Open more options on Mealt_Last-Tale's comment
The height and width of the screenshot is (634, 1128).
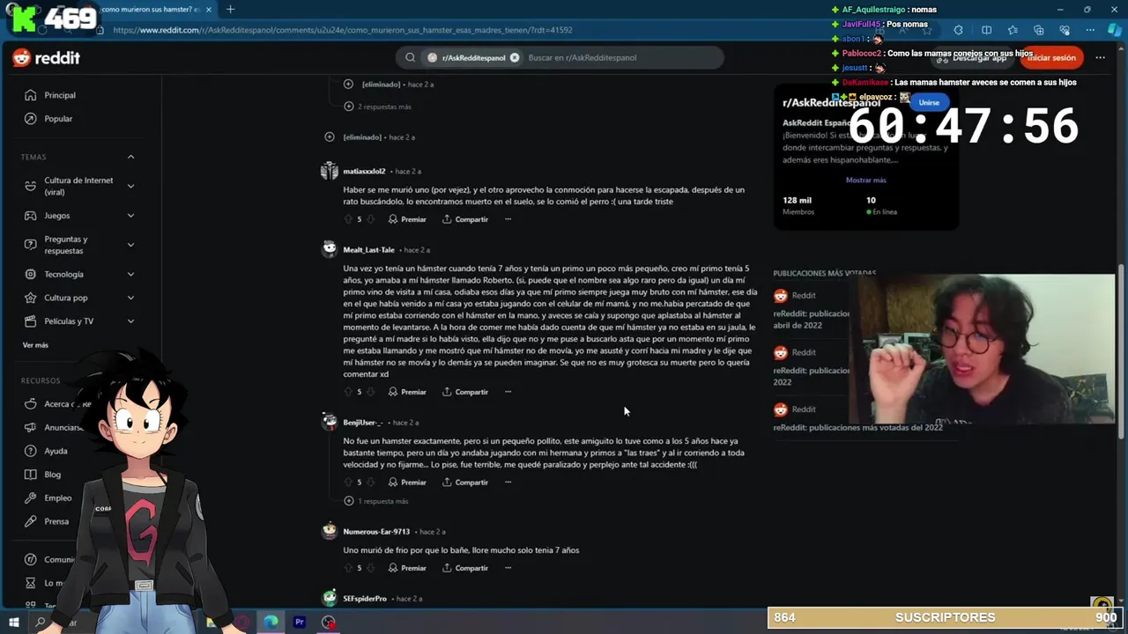[x=508, y=392]
